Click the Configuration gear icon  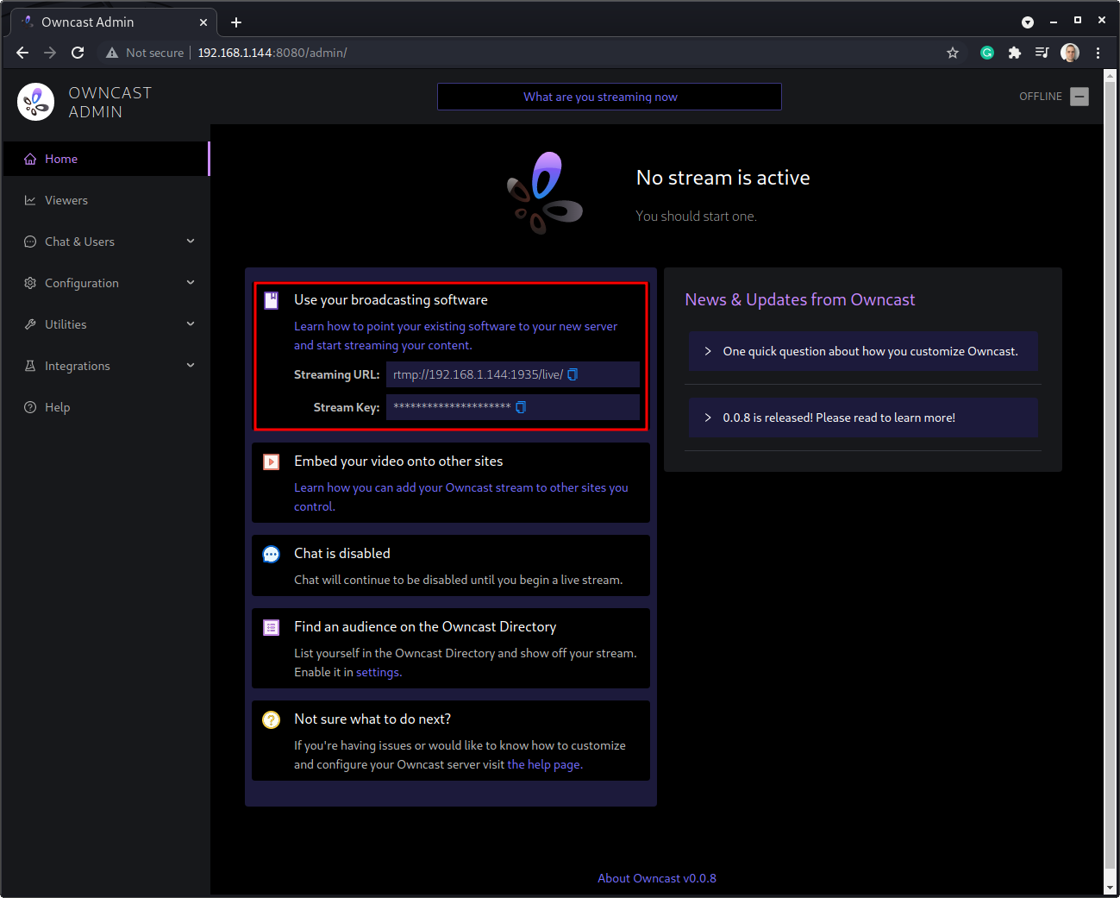pyautogui.click(x=30, y=283)
